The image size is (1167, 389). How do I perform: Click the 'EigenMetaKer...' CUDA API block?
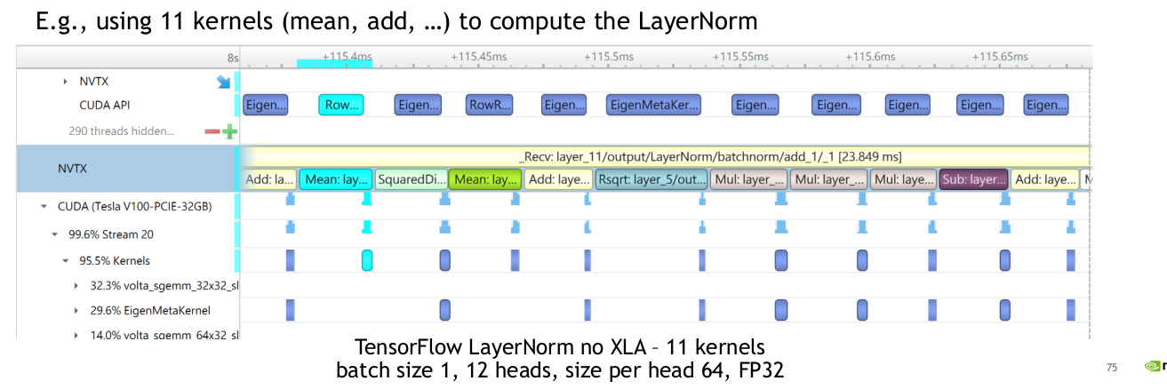coord(654,105)
